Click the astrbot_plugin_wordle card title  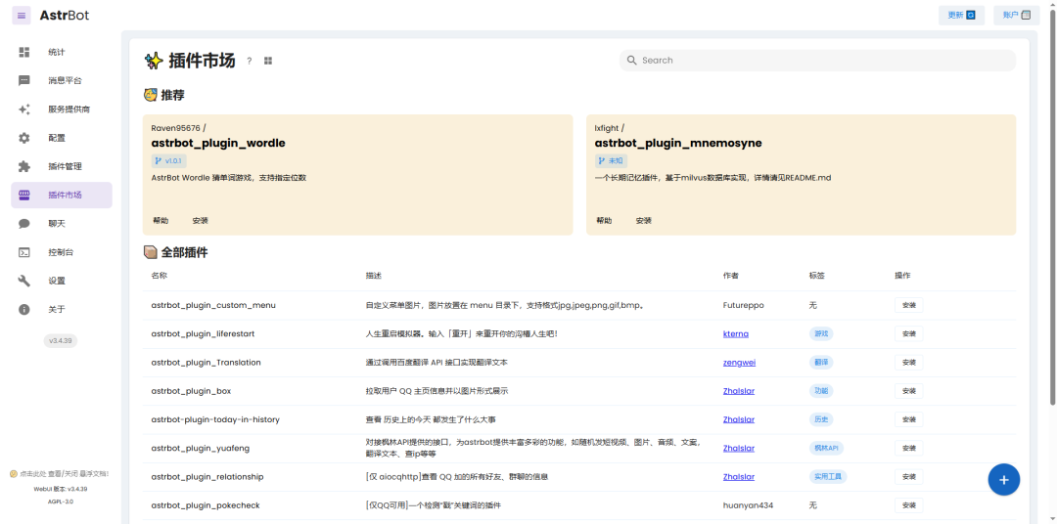(217, 143)
